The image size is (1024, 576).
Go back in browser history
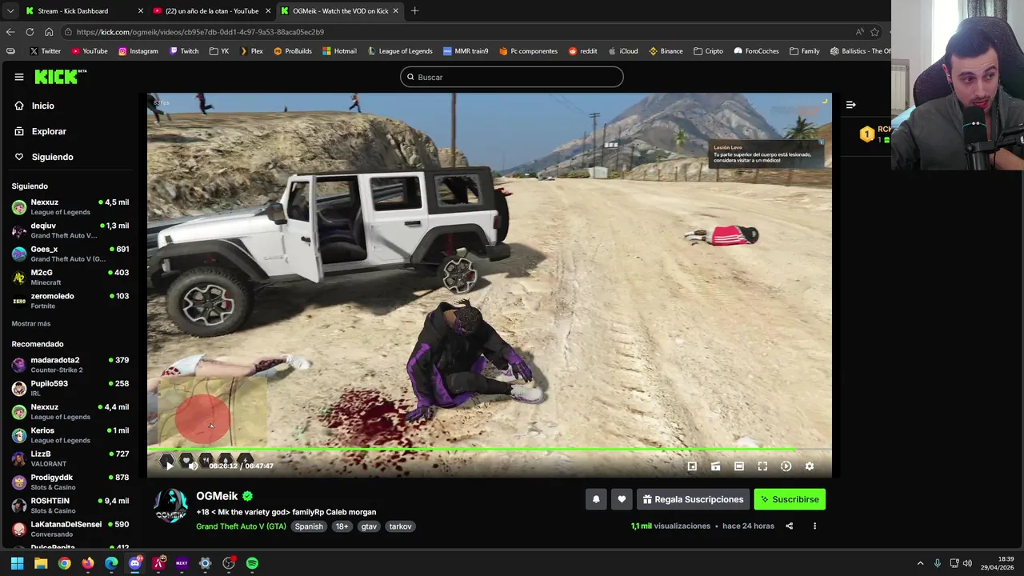pyautogui.click(x=10, y=32)
